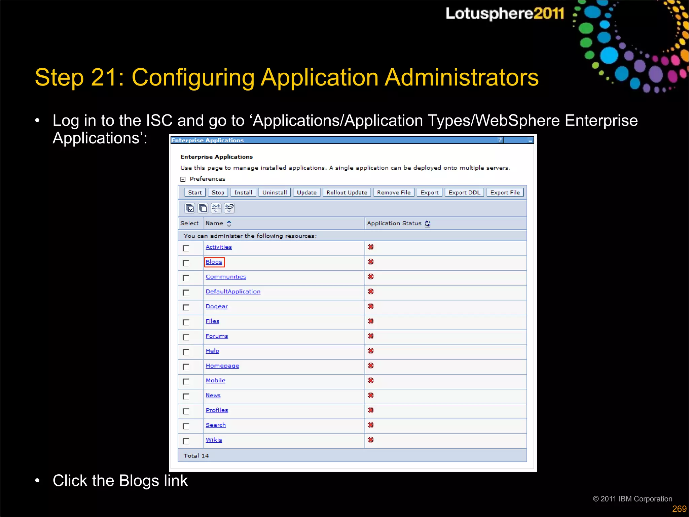
Task: Click Dogear stopped status icon
Action: (x=371, y=306)
